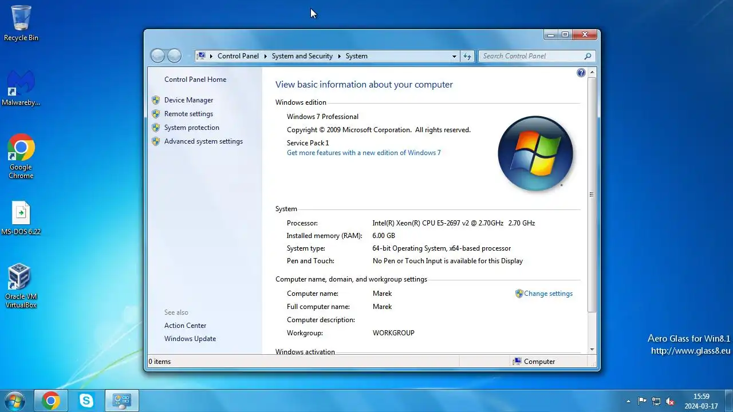
Task: Click the vertical scrollbar thumb
Action: [592, 195]
